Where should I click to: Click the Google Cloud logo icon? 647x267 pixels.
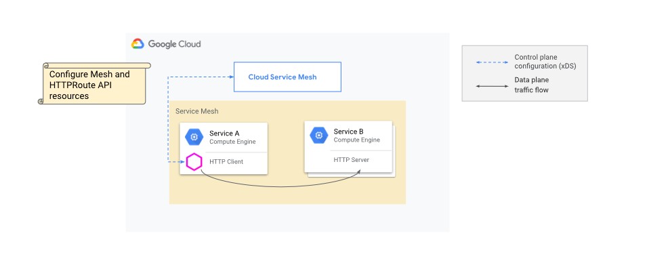(138, 44)
